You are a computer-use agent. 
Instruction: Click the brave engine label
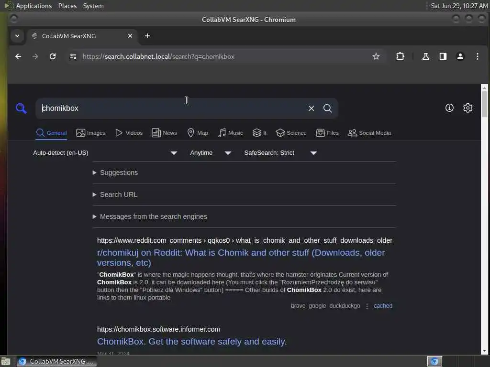298,306
